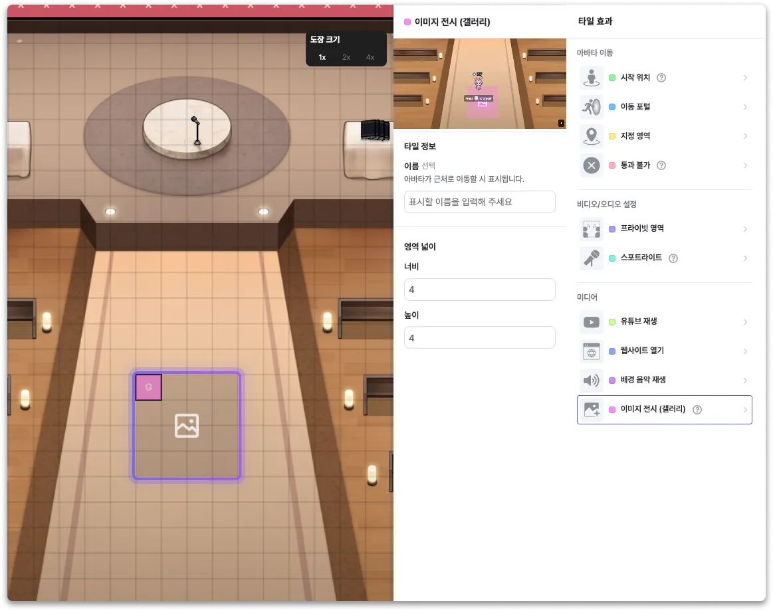Click the pink G tile on map
This screenshot has height=611, width=773.
click(x=148, y=387)
